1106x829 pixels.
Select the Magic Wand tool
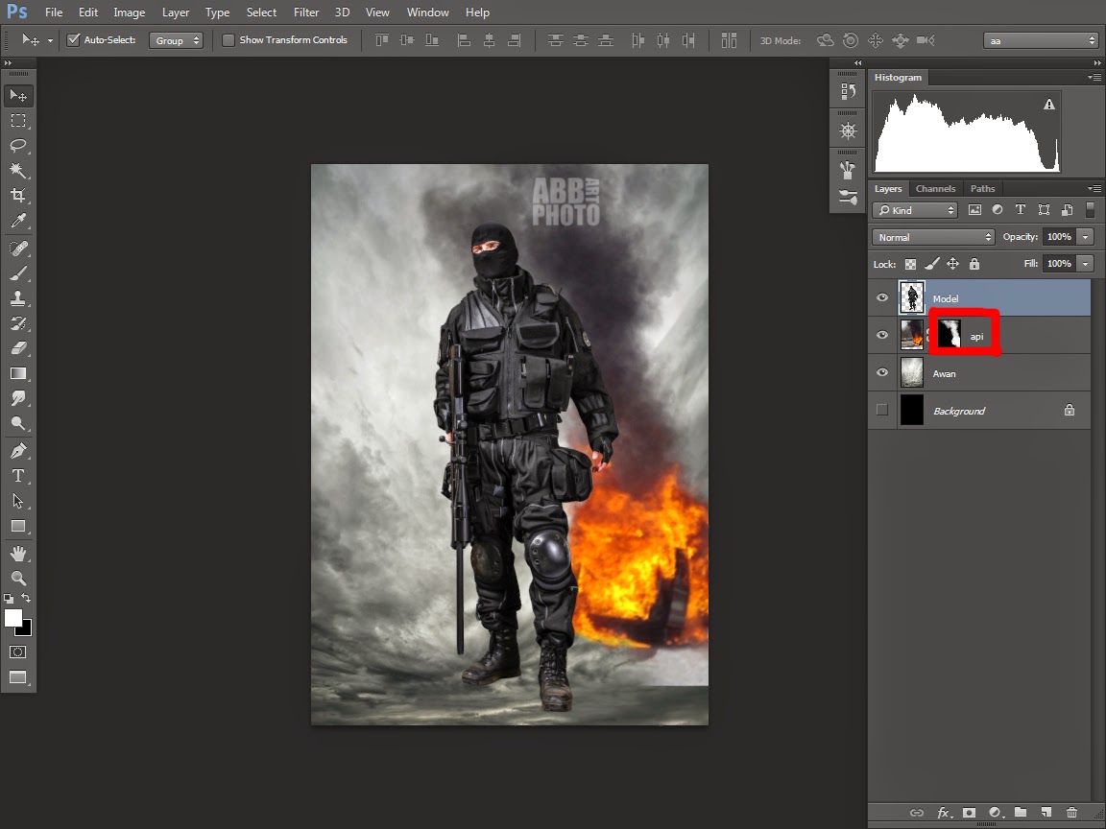[x=17, y=171]
